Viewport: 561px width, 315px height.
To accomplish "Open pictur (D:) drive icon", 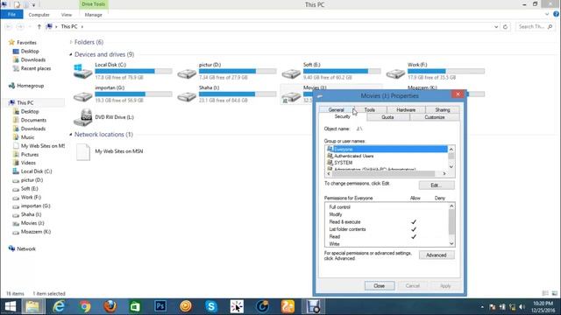I will pyautogui.click(x=187, y=73).
